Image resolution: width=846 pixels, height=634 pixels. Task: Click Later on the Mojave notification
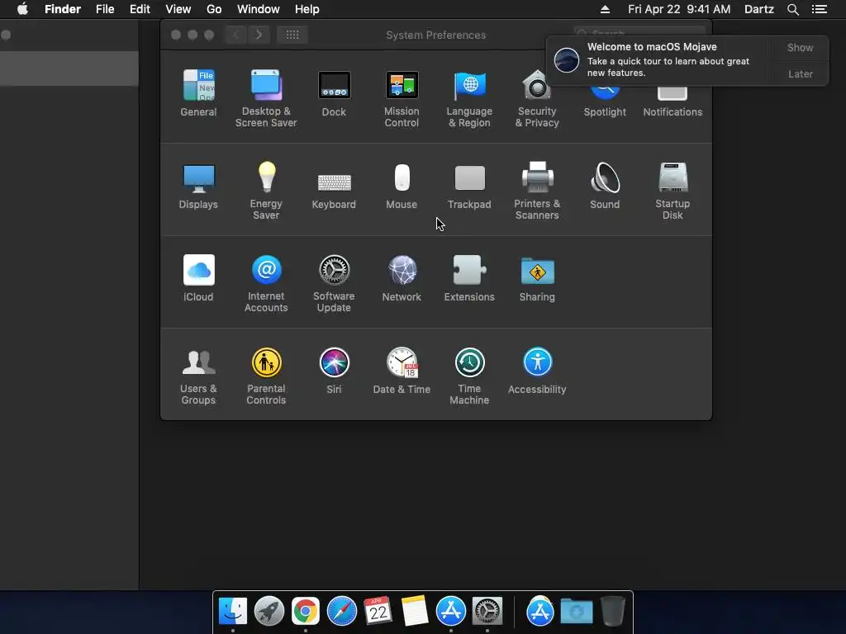point(800,73)
